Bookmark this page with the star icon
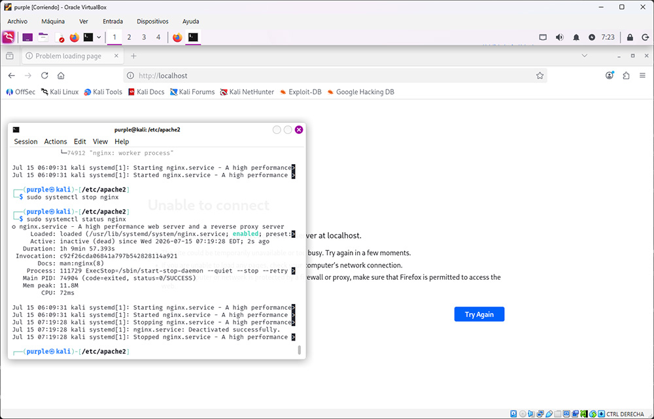The width and height of the screenshot is (654, 419). point(540,75)
